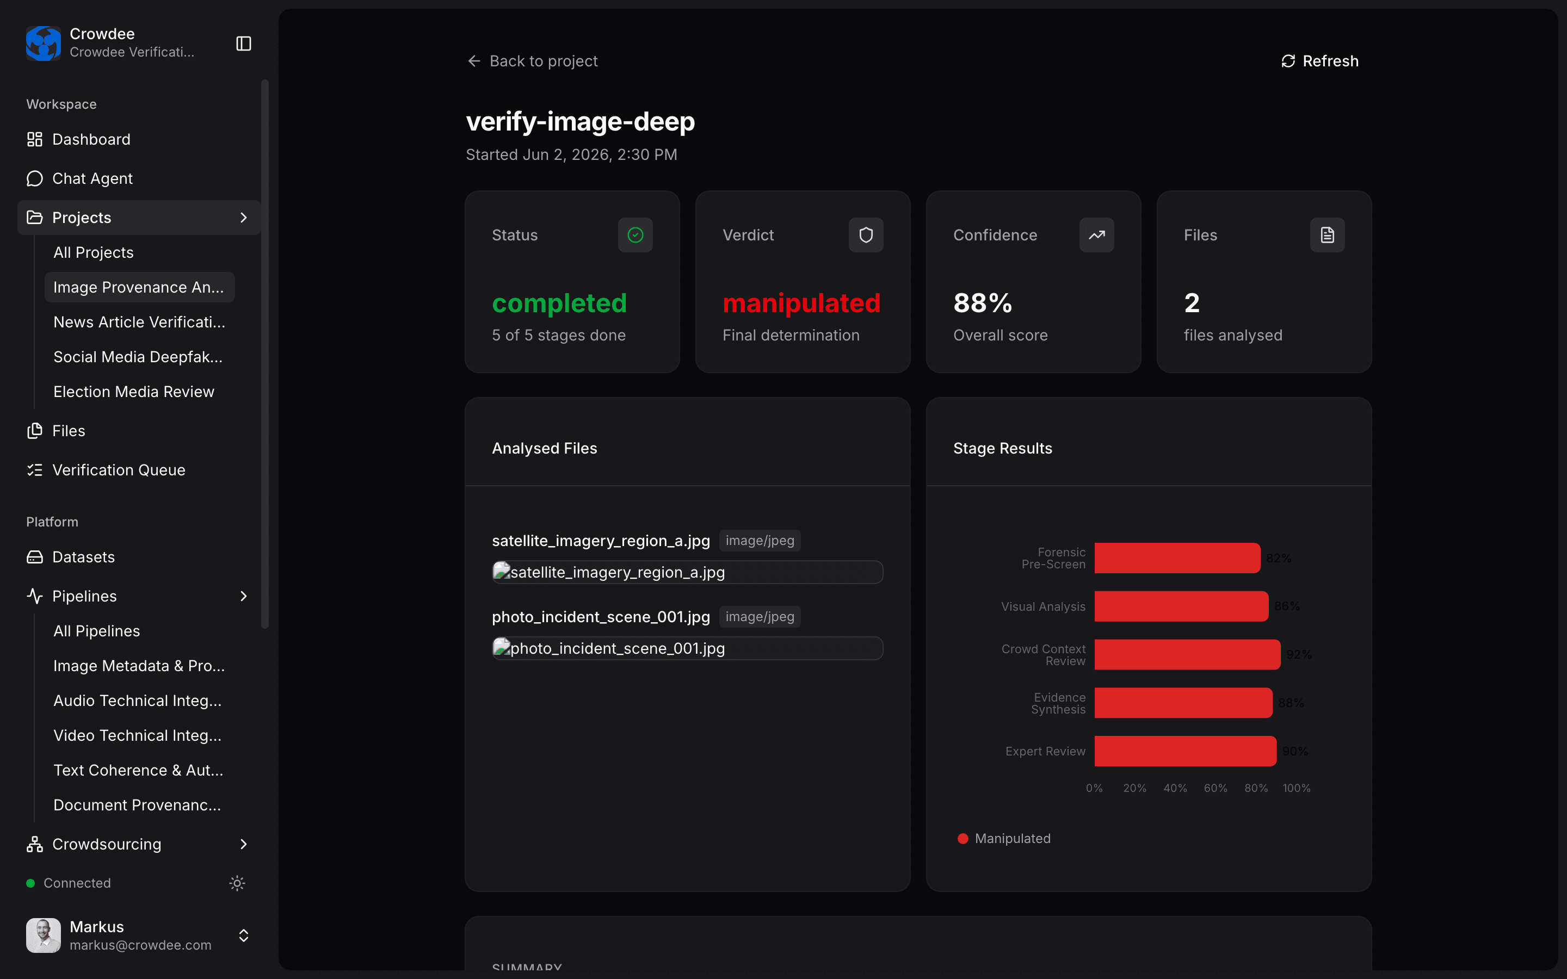Click the Crowdee logo icon
The image size is (1567, 979).
tap(44, 44)
